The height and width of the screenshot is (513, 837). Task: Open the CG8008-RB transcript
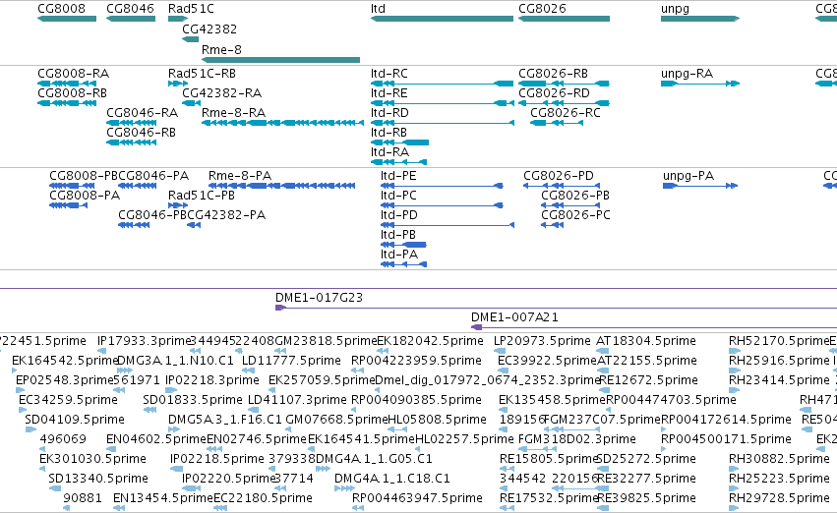click(x=67, y=103)
